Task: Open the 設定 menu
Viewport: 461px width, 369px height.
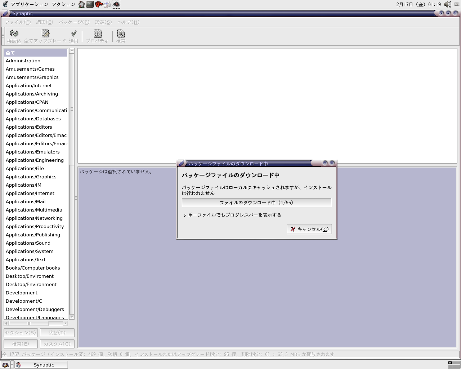Action: pyautogui.click(x=103, y=22)
